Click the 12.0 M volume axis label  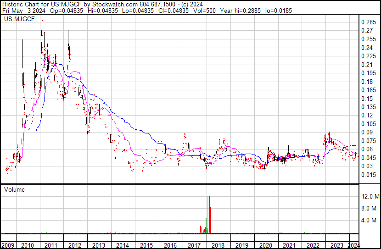(370, 196)
